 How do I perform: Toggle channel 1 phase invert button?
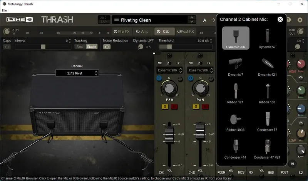(x=159, y=78)
